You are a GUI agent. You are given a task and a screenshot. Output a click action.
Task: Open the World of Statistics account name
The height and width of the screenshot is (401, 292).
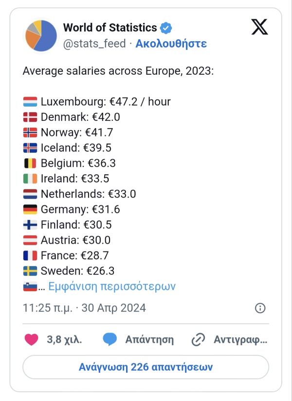(x=110, y=28)
